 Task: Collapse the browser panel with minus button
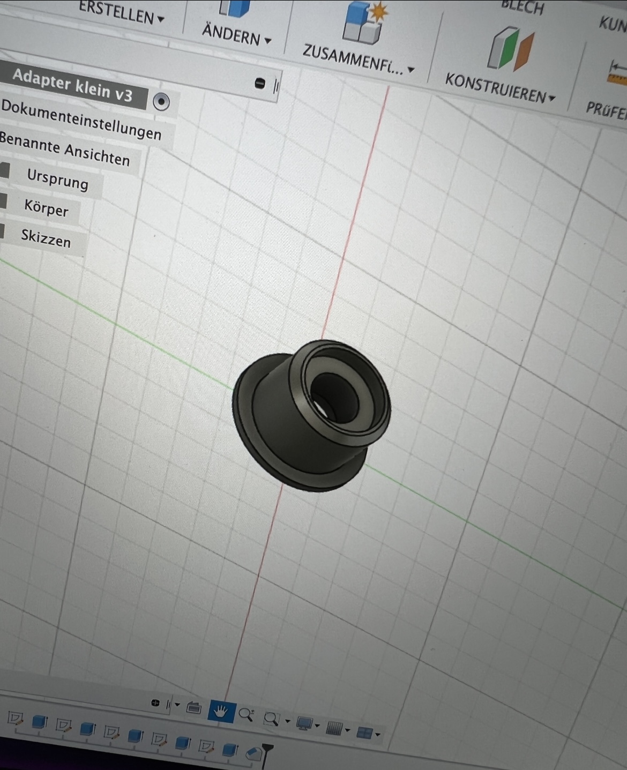point(260,83)
